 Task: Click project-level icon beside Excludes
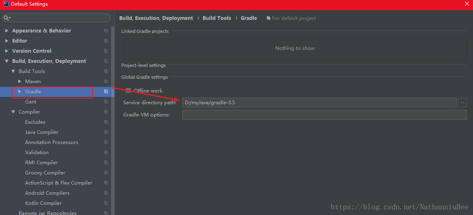pos(106,122)
